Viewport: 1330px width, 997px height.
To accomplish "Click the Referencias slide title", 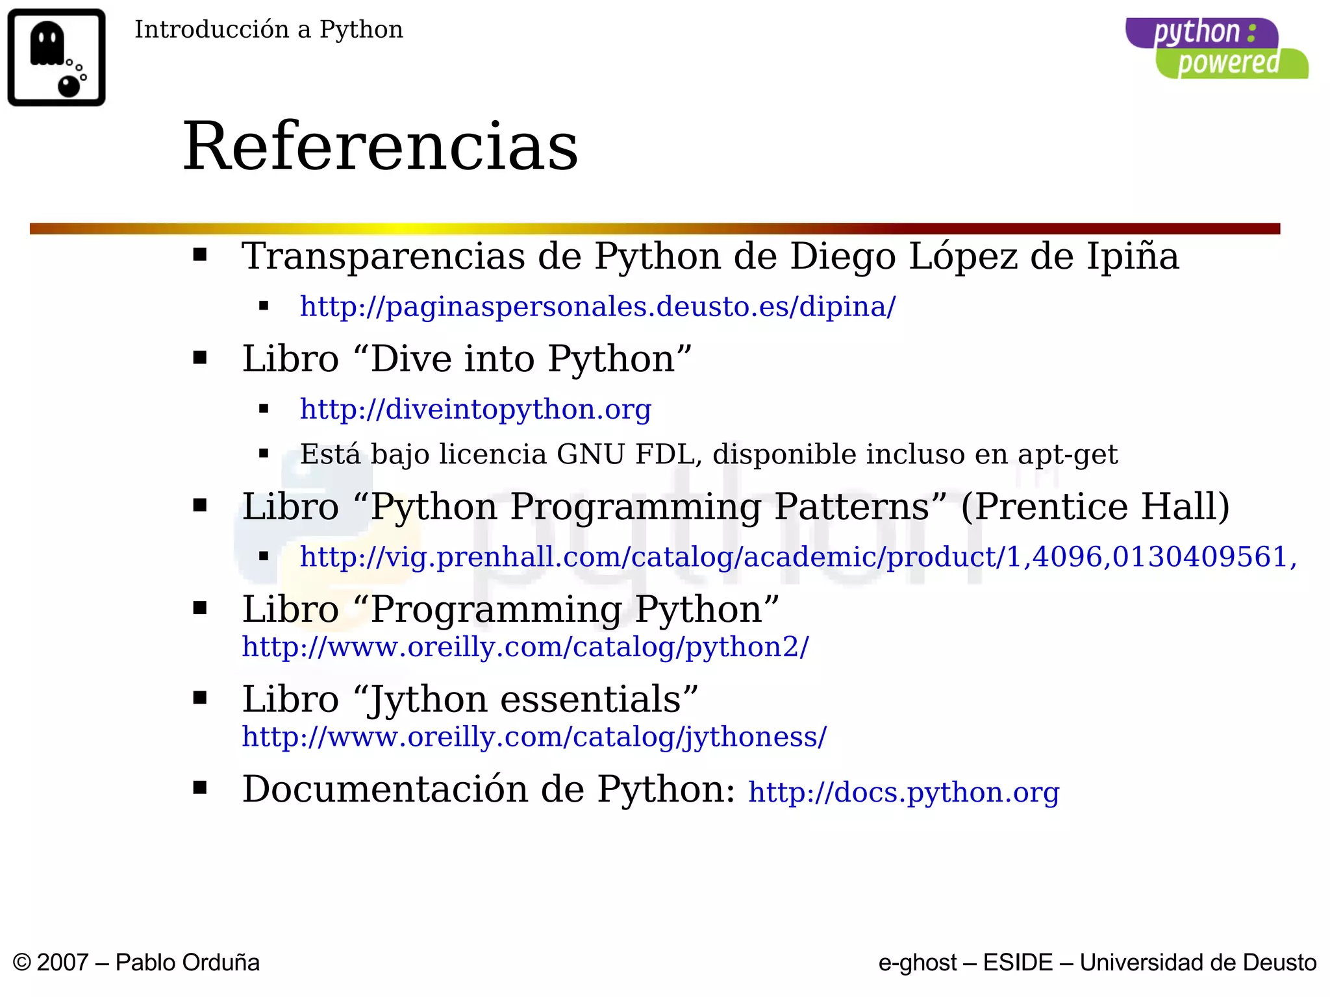I will click(x=381, y=146).
